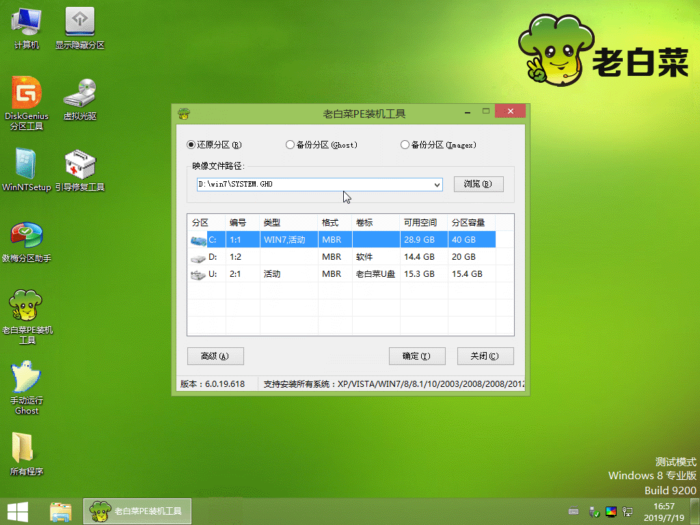700x525 pixels.
Task: Click the network tray icon
Action: click(x=628, y=511)
